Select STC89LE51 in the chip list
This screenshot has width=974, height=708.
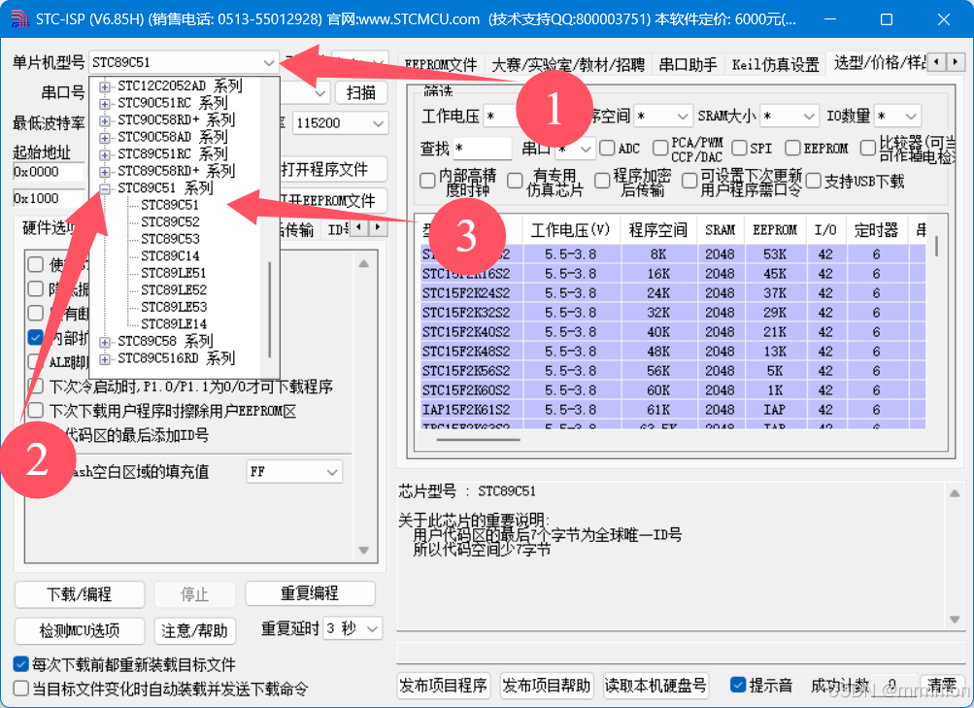click(173, 273)
